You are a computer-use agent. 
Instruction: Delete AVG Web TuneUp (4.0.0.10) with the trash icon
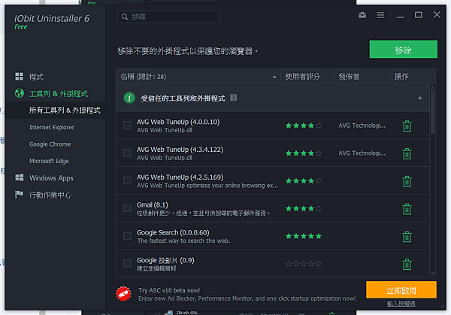[x=407, y=126]
